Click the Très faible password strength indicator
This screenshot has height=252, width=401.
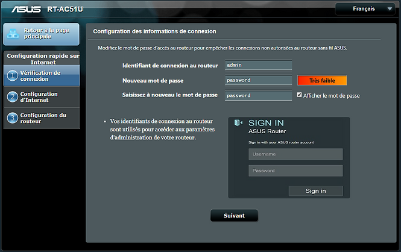tap(322, 81)
